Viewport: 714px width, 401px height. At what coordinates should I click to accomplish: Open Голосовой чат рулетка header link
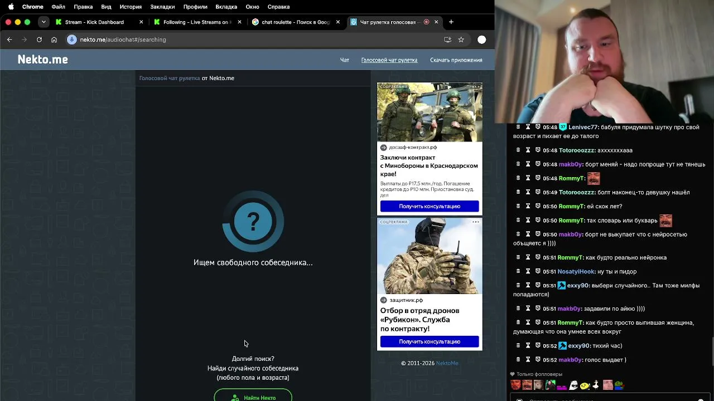(389, 60)
